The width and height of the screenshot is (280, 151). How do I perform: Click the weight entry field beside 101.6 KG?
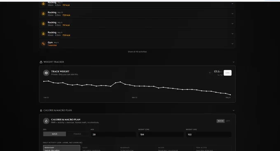pos(210,73)
